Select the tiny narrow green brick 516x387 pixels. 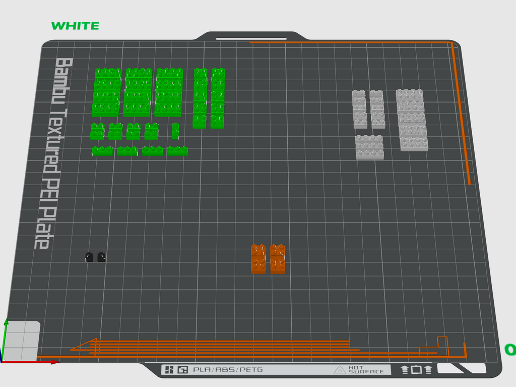175,131
